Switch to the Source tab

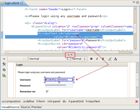25,107
